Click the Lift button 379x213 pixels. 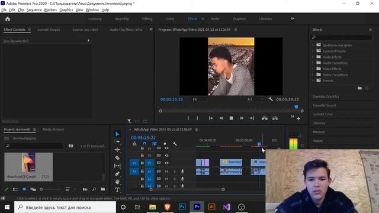click(x=265, y=118)
